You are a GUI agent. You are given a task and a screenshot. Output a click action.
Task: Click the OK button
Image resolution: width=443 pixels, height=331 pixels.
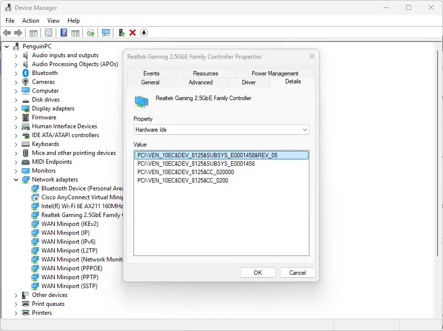[258, 273]
